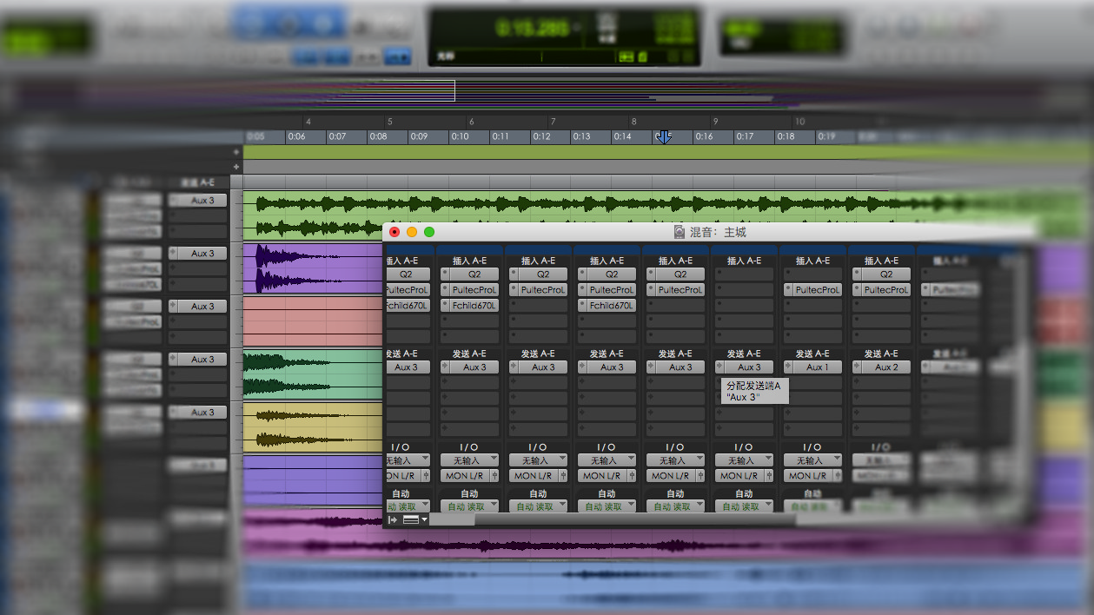Click the arrow icon at mixer window bottom-left

click(393, 519)
